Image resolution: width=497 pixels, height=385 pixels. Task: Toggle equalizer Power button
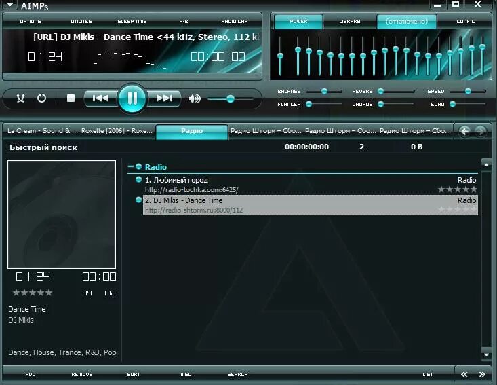point(298,21)
